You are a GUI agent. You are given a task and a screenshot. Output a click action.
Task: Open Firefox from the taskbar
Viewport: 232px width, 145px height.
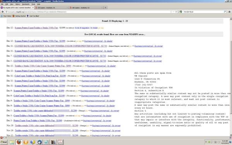pyautogui.click(x=19, y=142)
